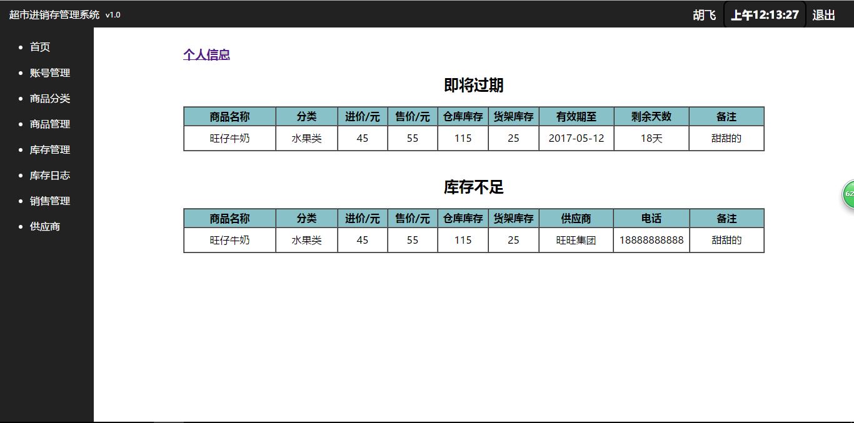Go to 账号管理 in the sidebar

pos(50,72)
